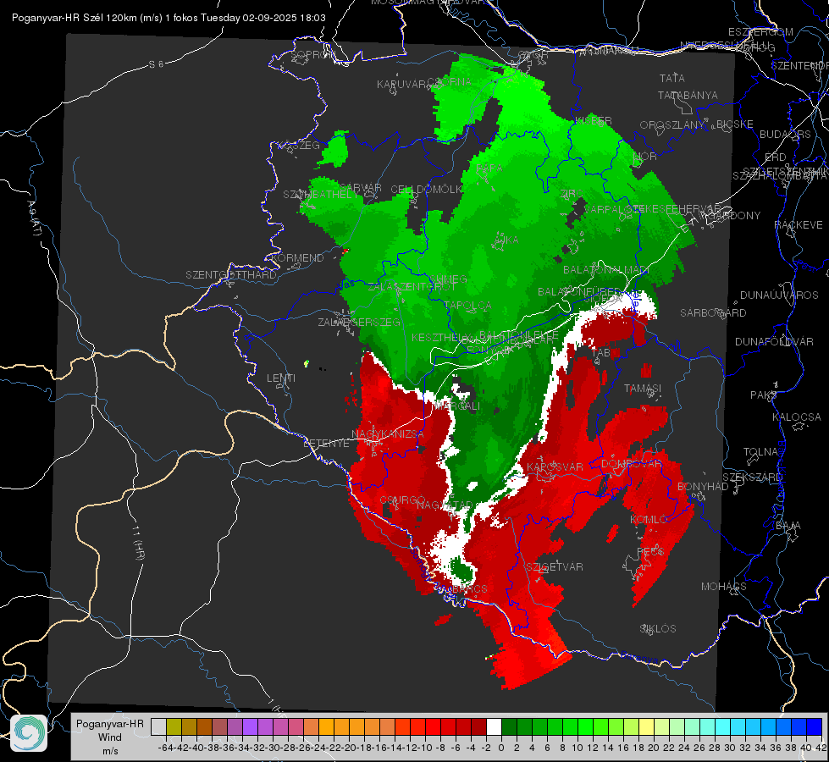Click the TATA city label
Screen dimensions: 829x762
pos(672,78)
